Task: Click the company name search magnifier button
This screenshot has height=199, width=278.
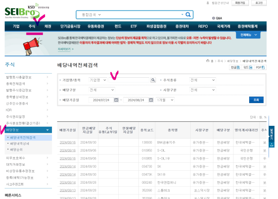Action: pos(153,80)
